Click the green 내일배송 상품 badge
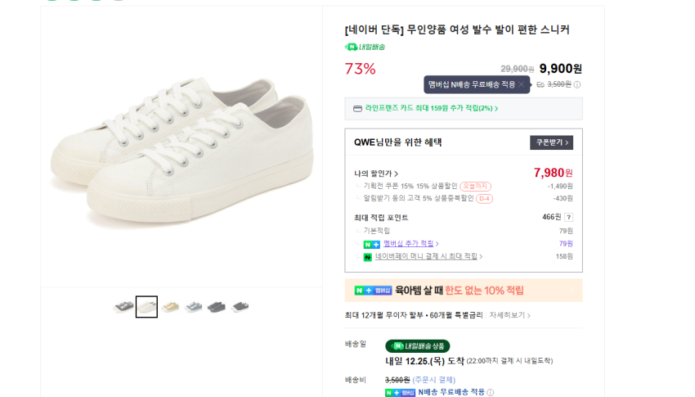Viewport: 695px width, 397px height. point(418,346)
